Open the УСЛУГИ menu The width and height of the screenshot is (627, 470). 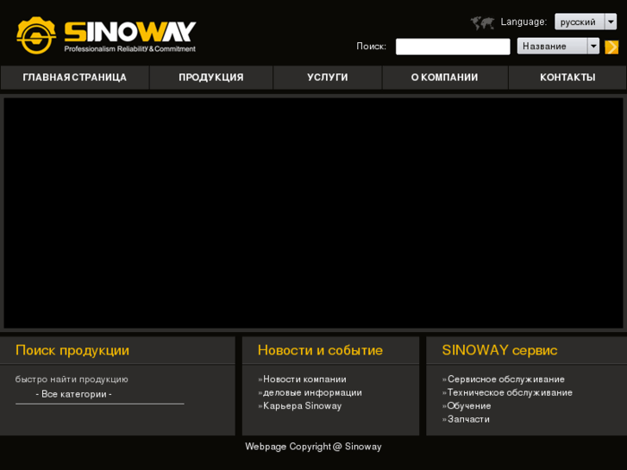[x=328, y=78]
